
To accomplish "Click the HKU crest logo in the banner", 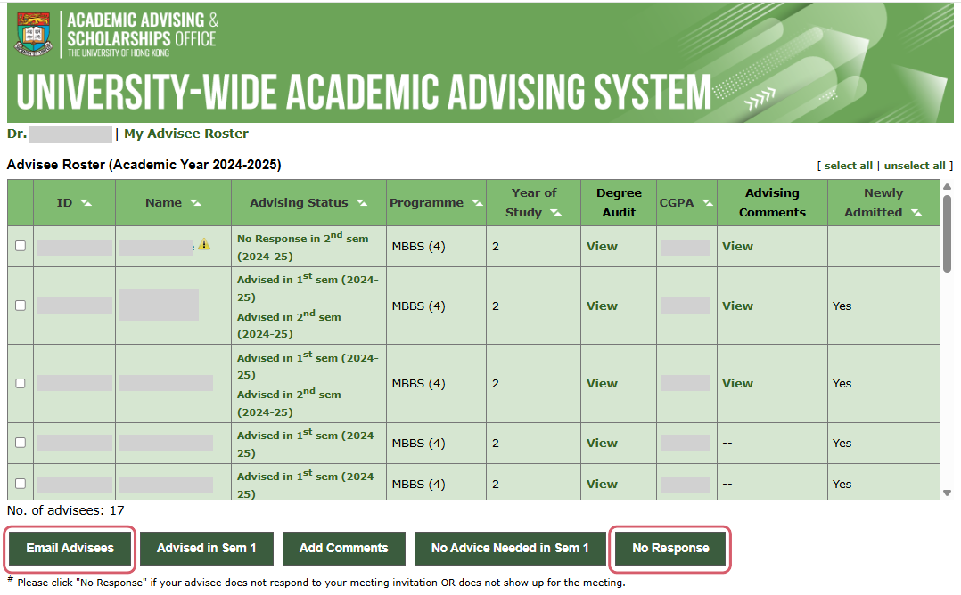I will (x=33, y=35).
